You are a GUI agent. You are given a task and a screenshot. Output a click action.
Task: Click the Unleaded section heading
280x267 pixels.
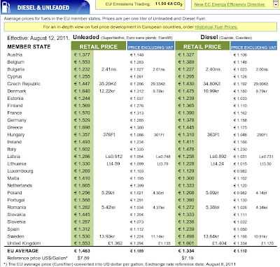(86, 37)
